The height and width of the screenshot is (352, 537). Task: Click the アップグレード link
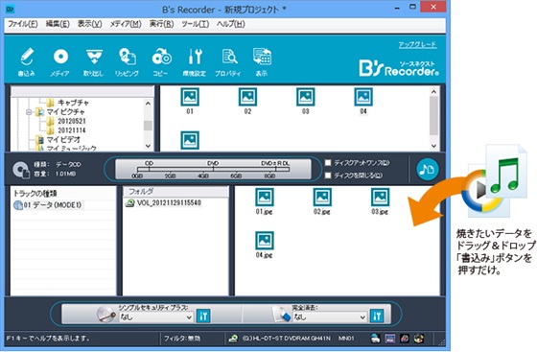pyautogui.click(x=417, y=44)
